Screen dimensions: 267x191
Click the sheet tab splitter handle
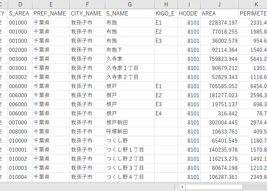pos(175,187)
